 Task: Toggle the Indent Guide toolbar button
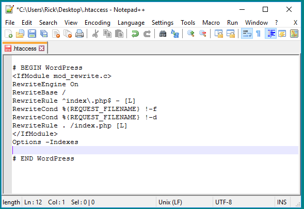pos(270,34)
